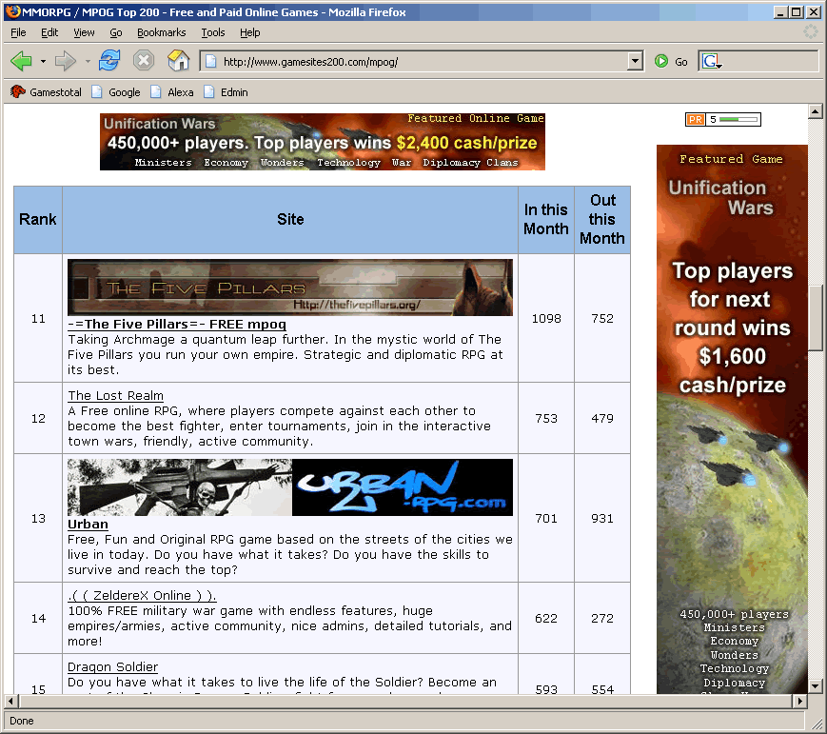The image size is (827, 734).
Task: Reload the page with the Refresh icon
Action: pos(109,61)
